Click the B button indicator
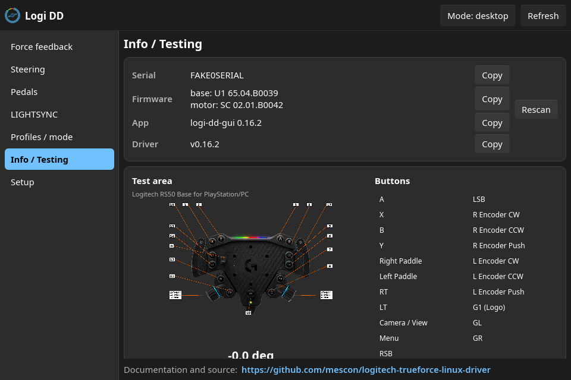This screenshot has height=380, width=571. [381, 230]
